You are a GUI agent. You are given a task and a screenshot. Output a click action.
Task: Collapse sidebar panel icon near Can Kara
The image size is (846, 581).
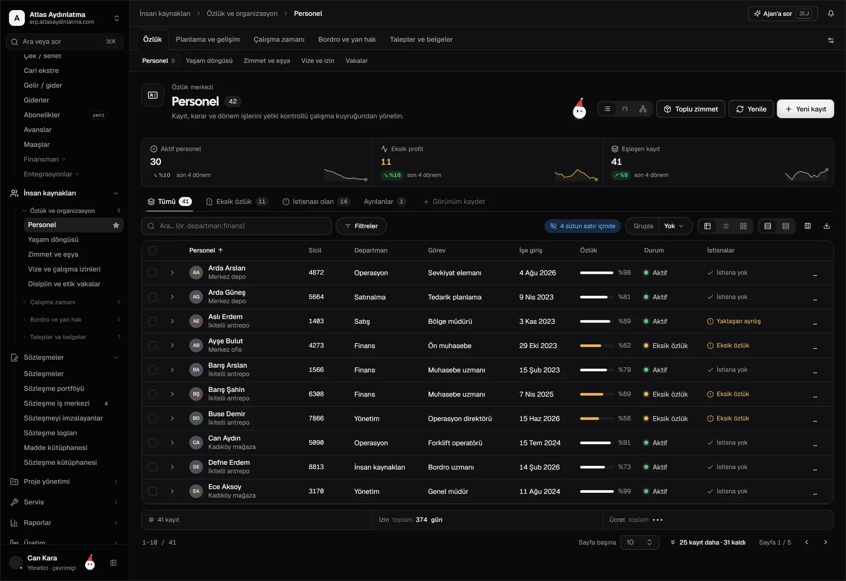(x=113, y=563)
